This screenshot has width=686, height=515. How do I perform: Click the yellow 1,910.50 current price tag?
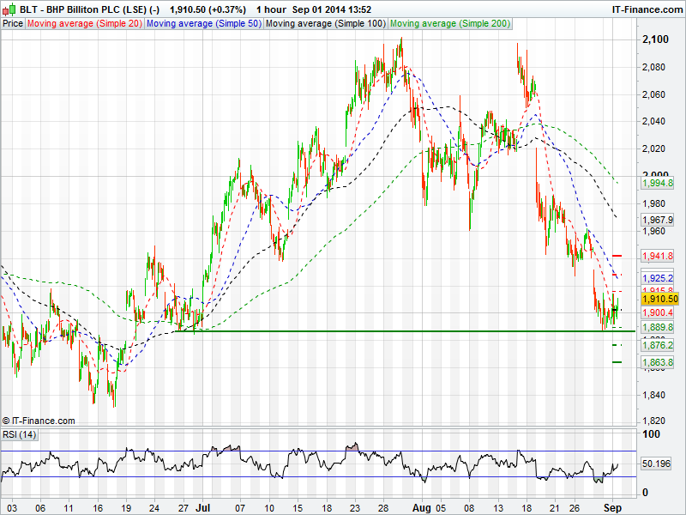(x=659, y=299)
